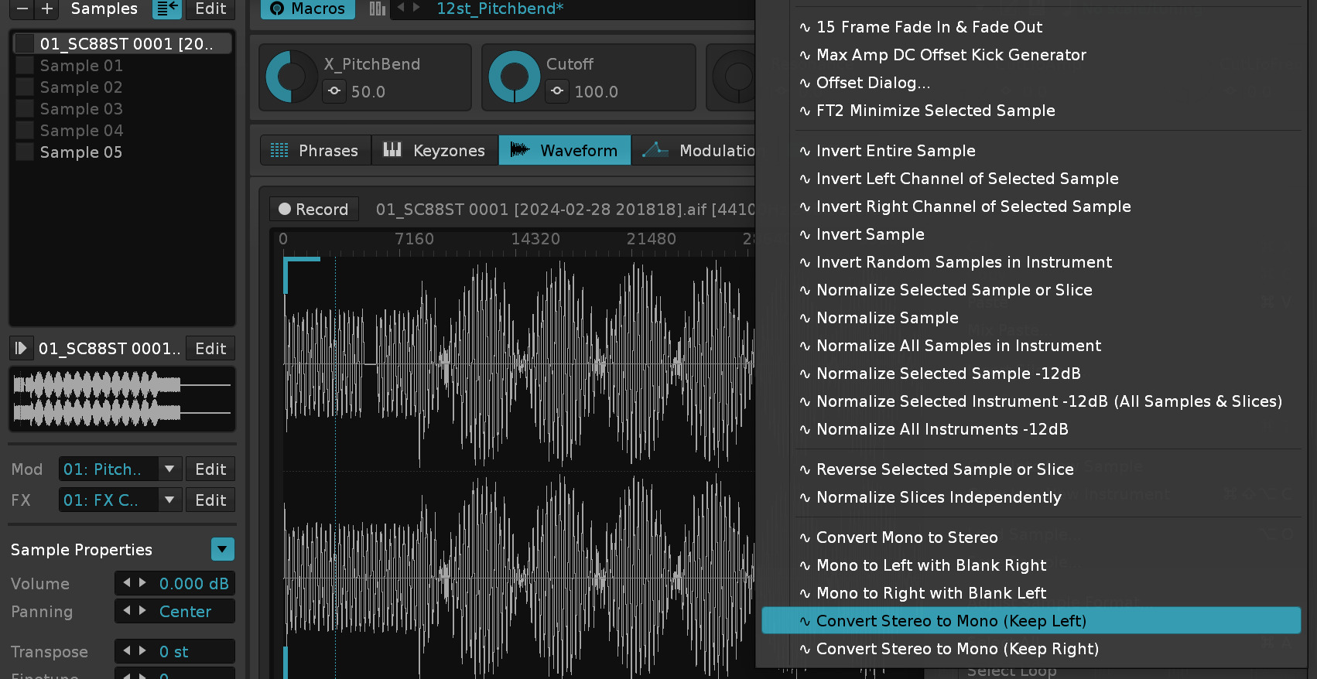
Task: Click the sample list view icon next to Samples
Action: 166,9
